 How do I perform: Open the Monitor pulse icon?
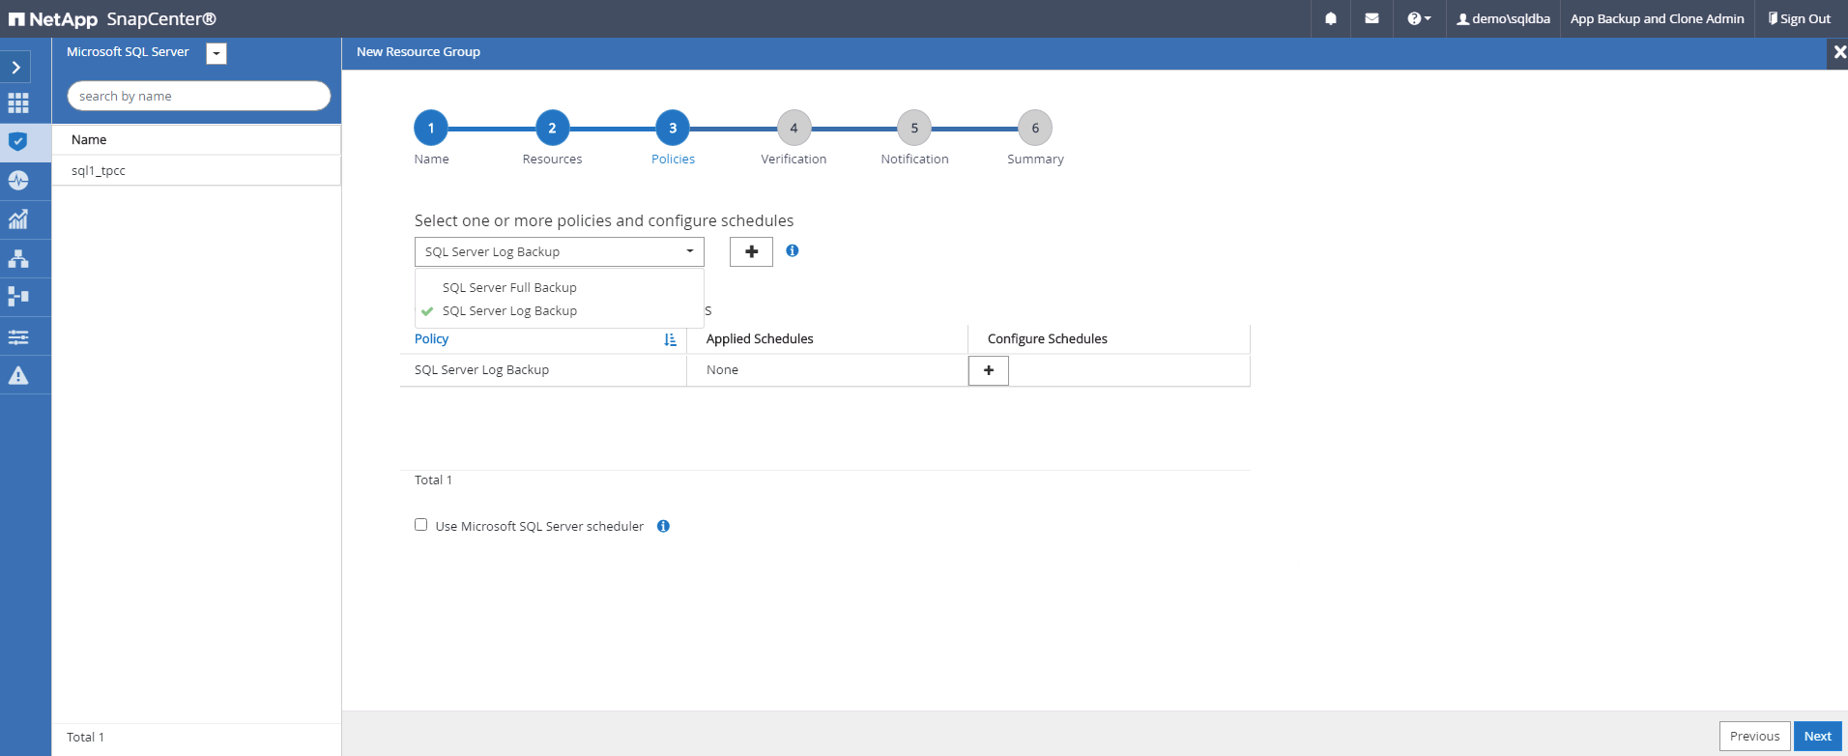coord(18,181)
